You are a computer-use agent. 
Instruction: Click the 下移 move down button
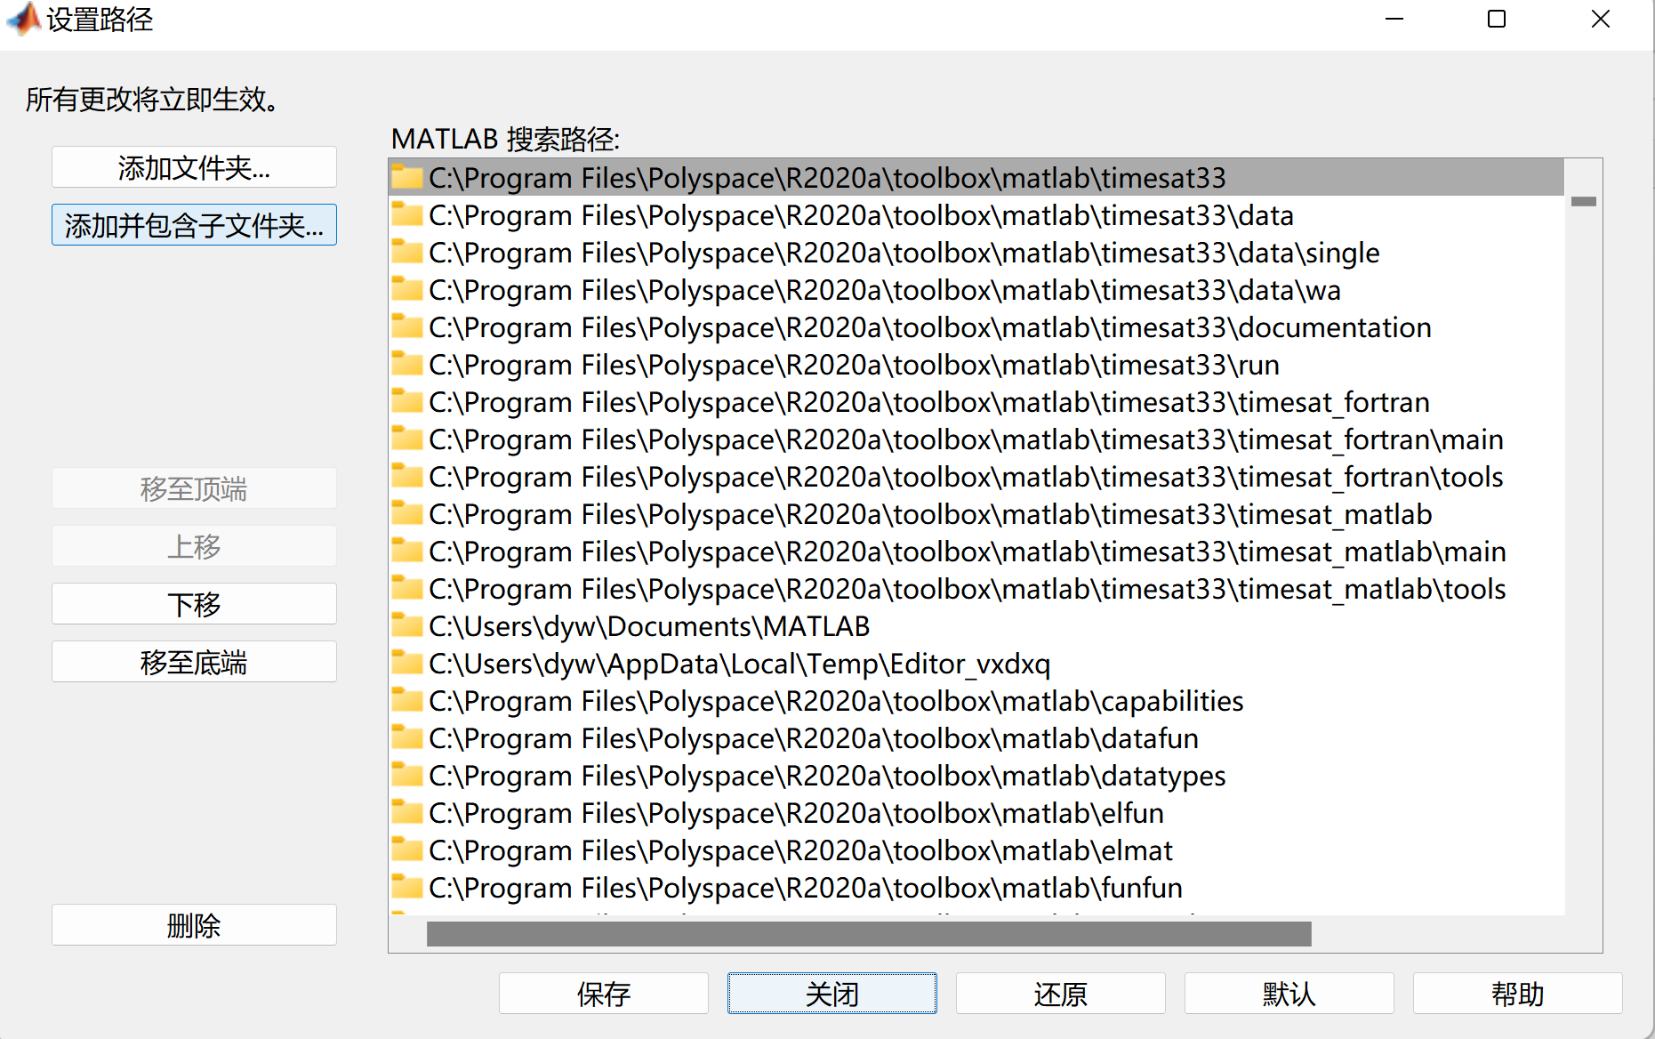coord(194,604)
